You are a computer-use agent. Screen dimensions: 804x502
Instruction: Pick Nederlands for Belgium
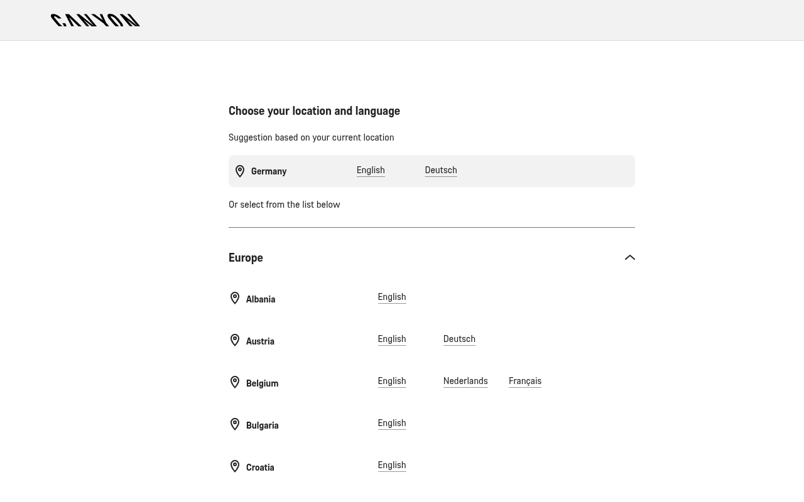point(465,381)
